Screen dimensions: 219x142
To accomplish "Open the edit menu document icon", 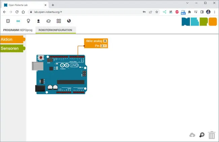I will click(x=8, y=21).
